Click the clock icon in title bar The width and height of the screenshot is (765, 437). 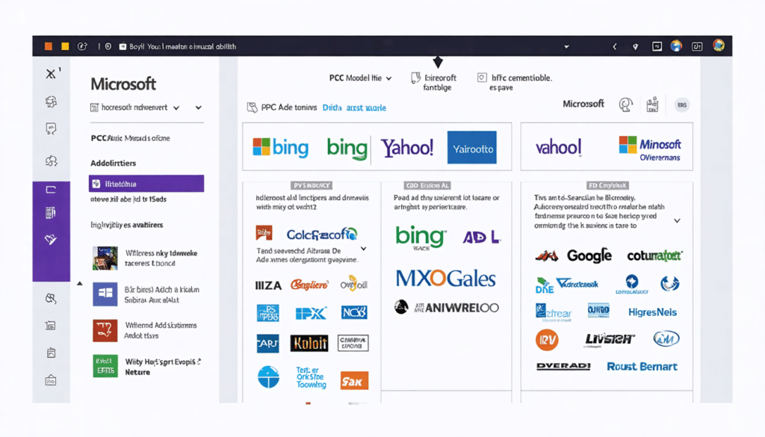pos(108,46)
